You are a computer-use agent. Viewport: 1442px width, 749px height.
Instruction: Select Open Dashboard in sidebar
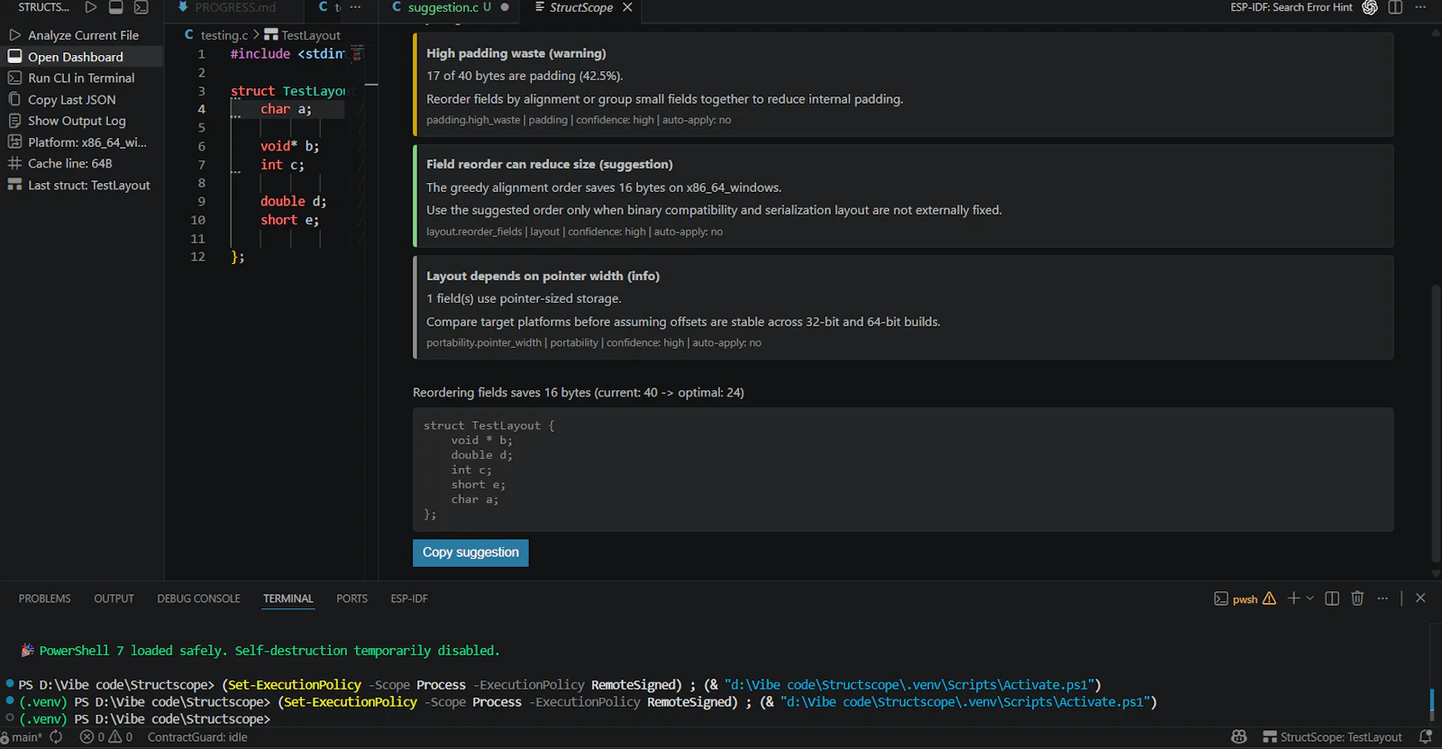point(82,57)
